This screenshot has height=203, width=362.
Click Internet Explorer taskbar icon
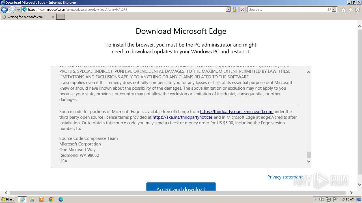coord(22,199)
